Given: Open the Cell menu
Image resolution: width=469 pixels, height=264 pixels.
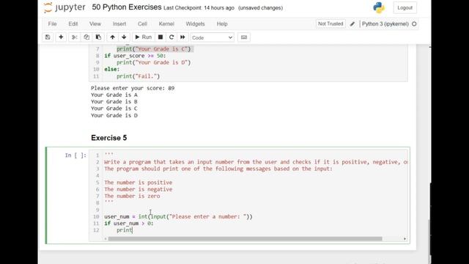Looking at the screenshot, I should [x=142, y=24].
